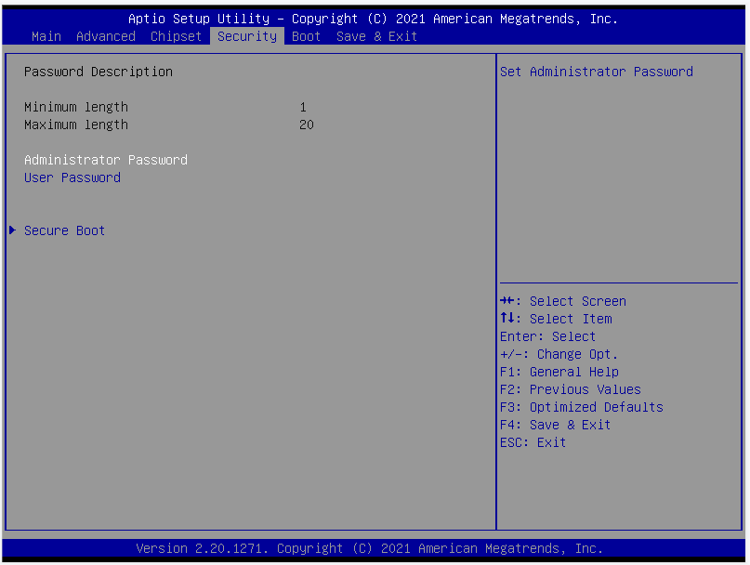Viewport: 750px width, 565px height.
Task: Choose the User Password entry
Action: (x=72, y=177)
